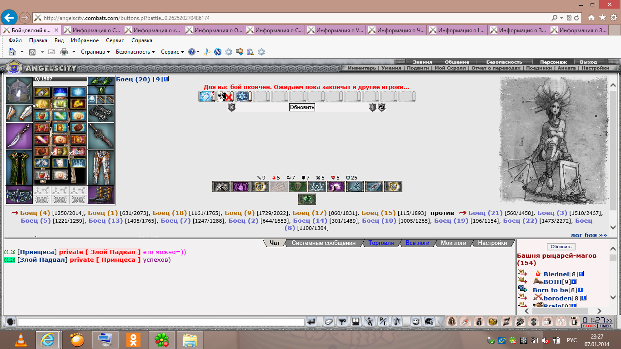Click the purple hand skill icon

(x=240, y=187)
